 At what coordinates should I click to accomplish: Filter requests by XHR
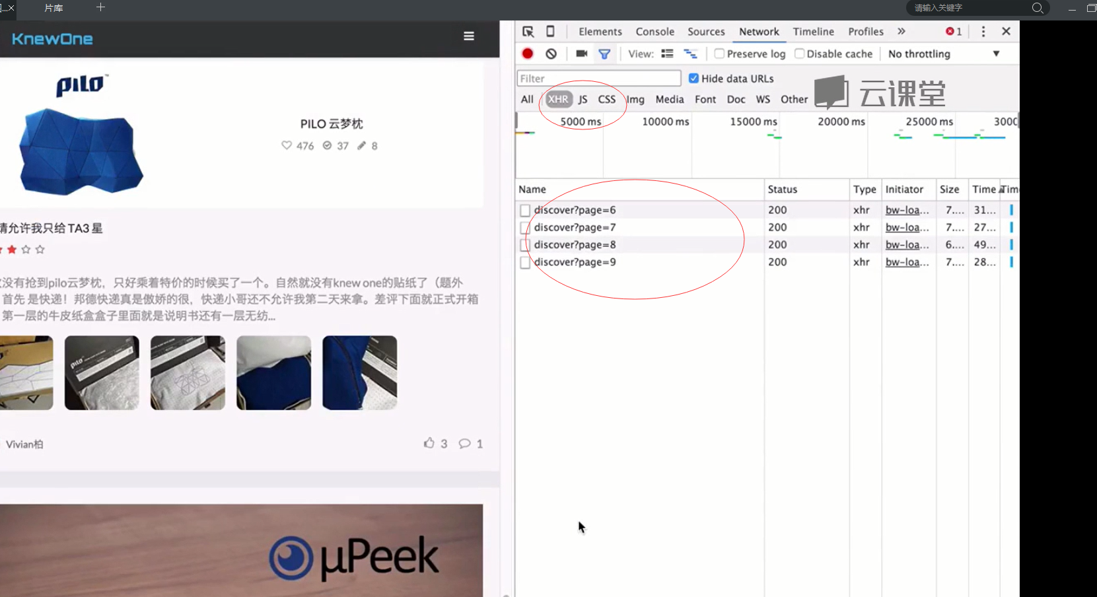point(558,99)
